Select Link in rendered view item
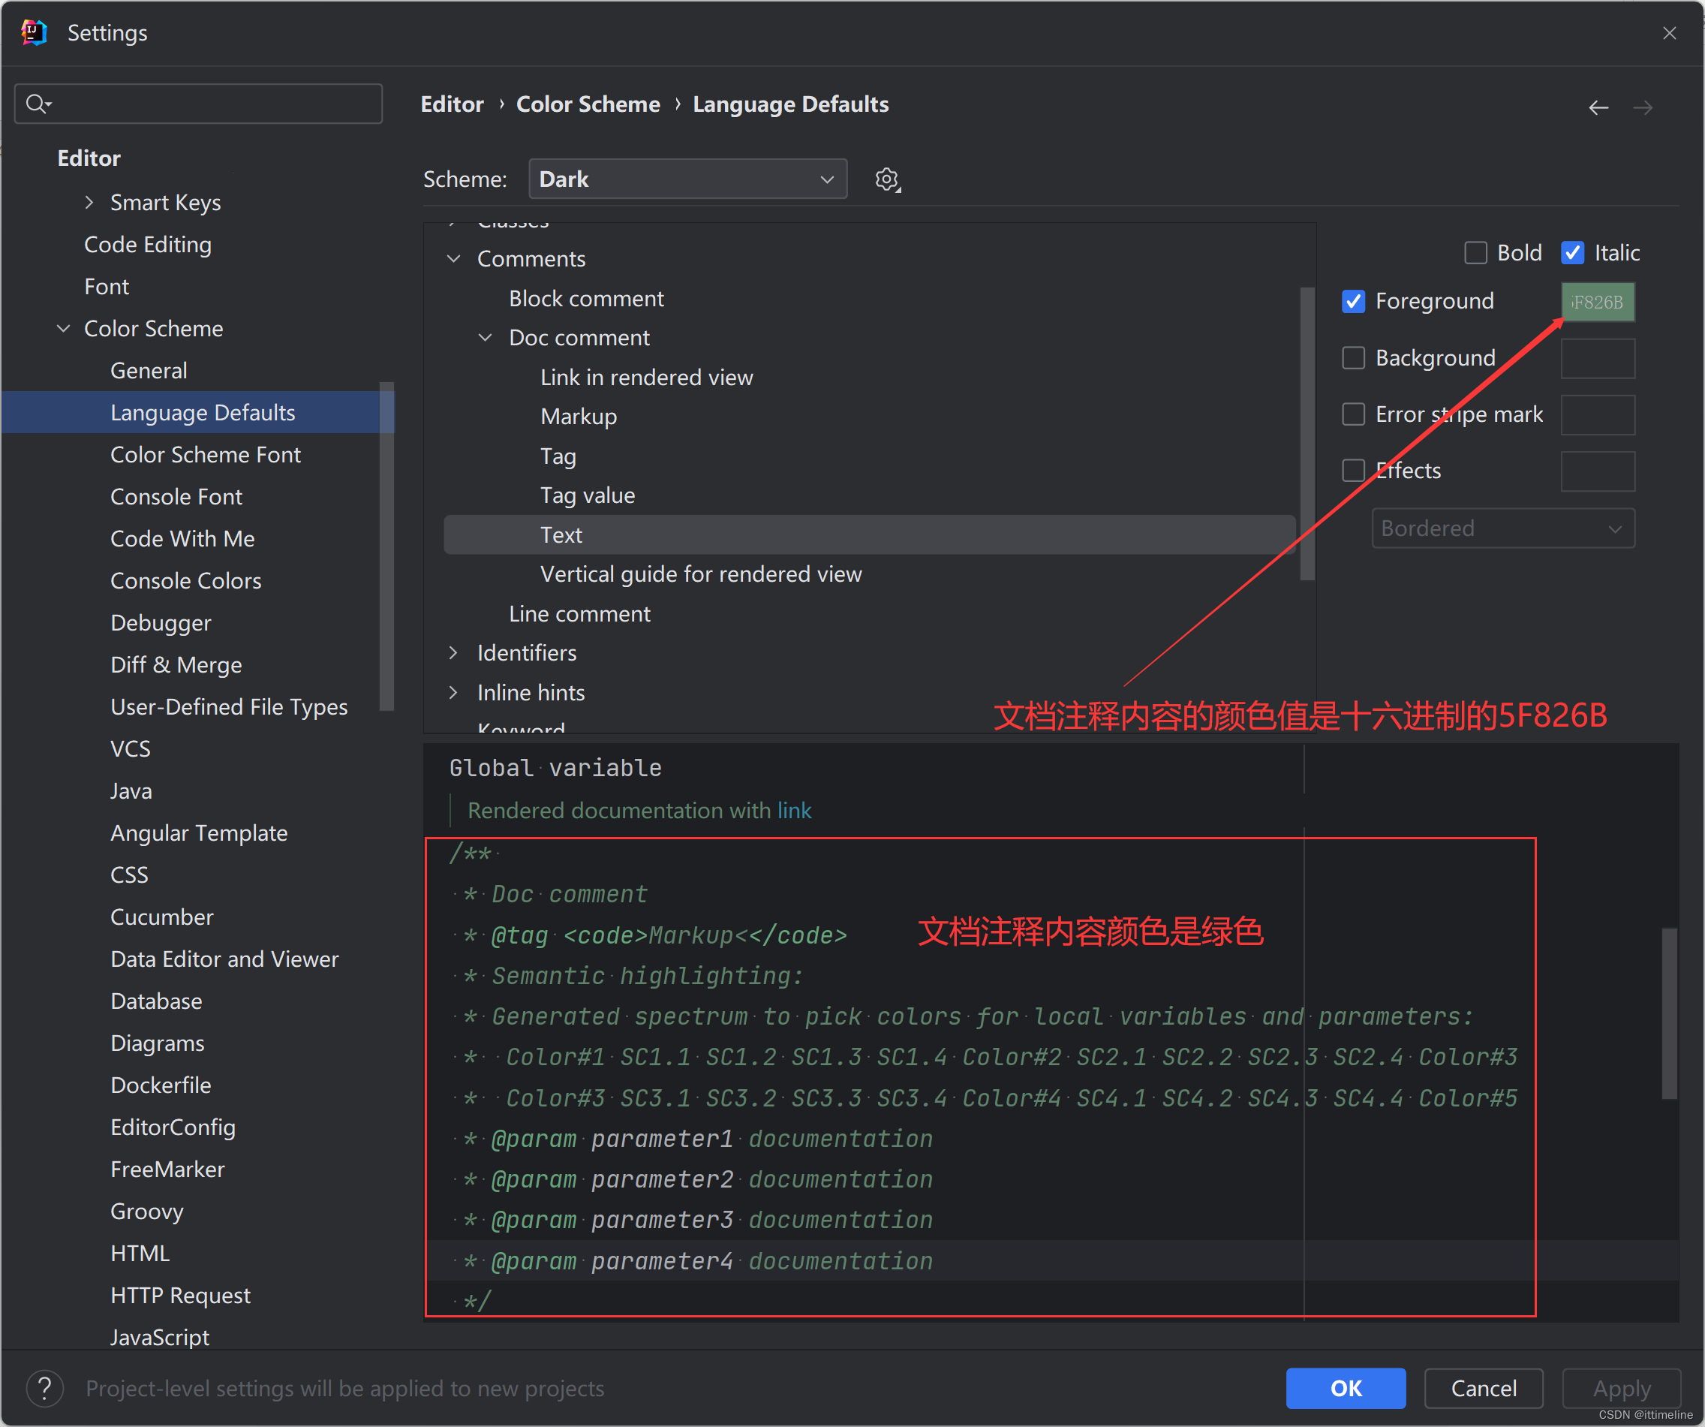The image size is (1705, 1427). pos(646,377)
